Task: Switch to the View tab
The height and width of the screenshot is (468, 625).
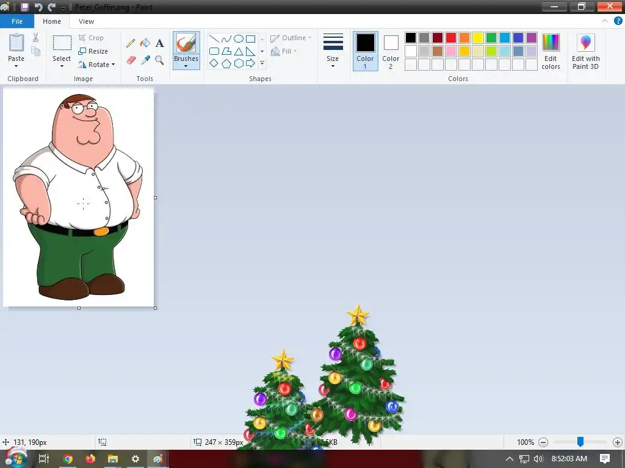Action: [86, 21]
